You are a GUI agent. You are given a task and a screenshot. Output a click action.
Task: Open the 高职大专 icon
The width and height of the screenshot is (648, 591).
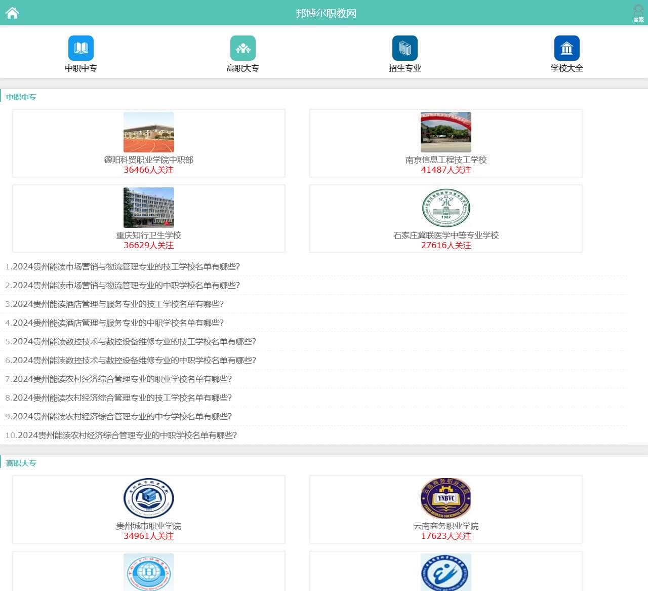coord(243,48)
